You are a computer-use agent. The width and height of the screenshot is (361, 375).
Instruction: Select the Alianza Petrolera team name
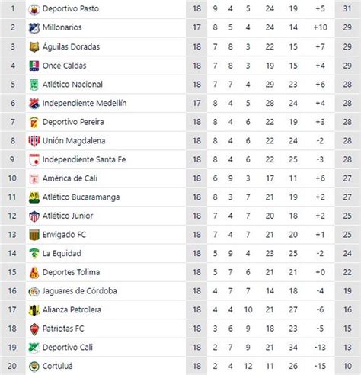[72, 309]
